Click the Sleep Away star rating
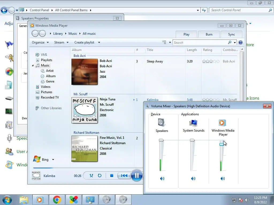 click(211, 61)
